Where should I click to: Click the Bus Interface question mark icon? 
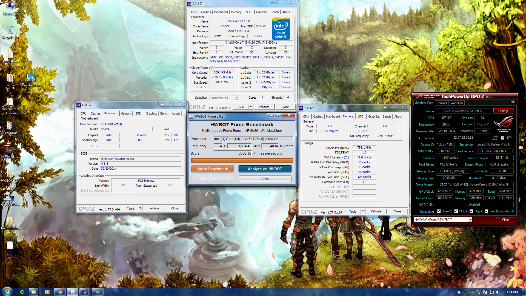point(513,151)
